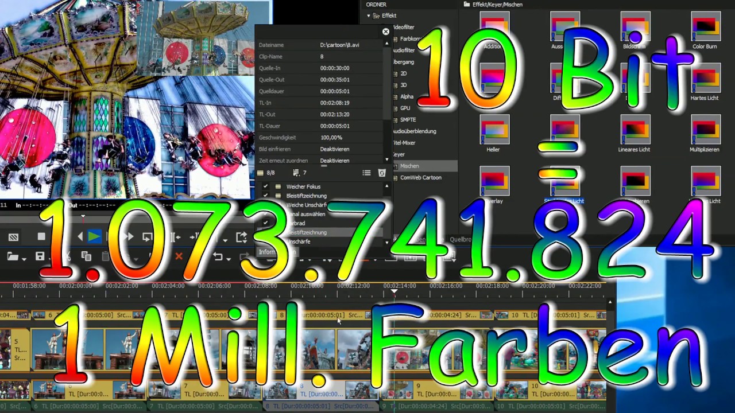This screenshot has height=413, width=735.
Task: Step back with the Previous Frame arrow
Action: [80, 236]
